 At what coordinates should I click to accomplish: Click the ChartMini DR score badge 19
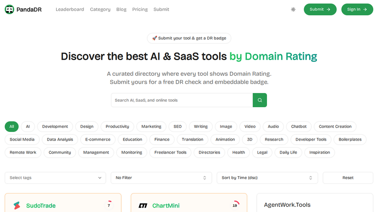(235, 205)
